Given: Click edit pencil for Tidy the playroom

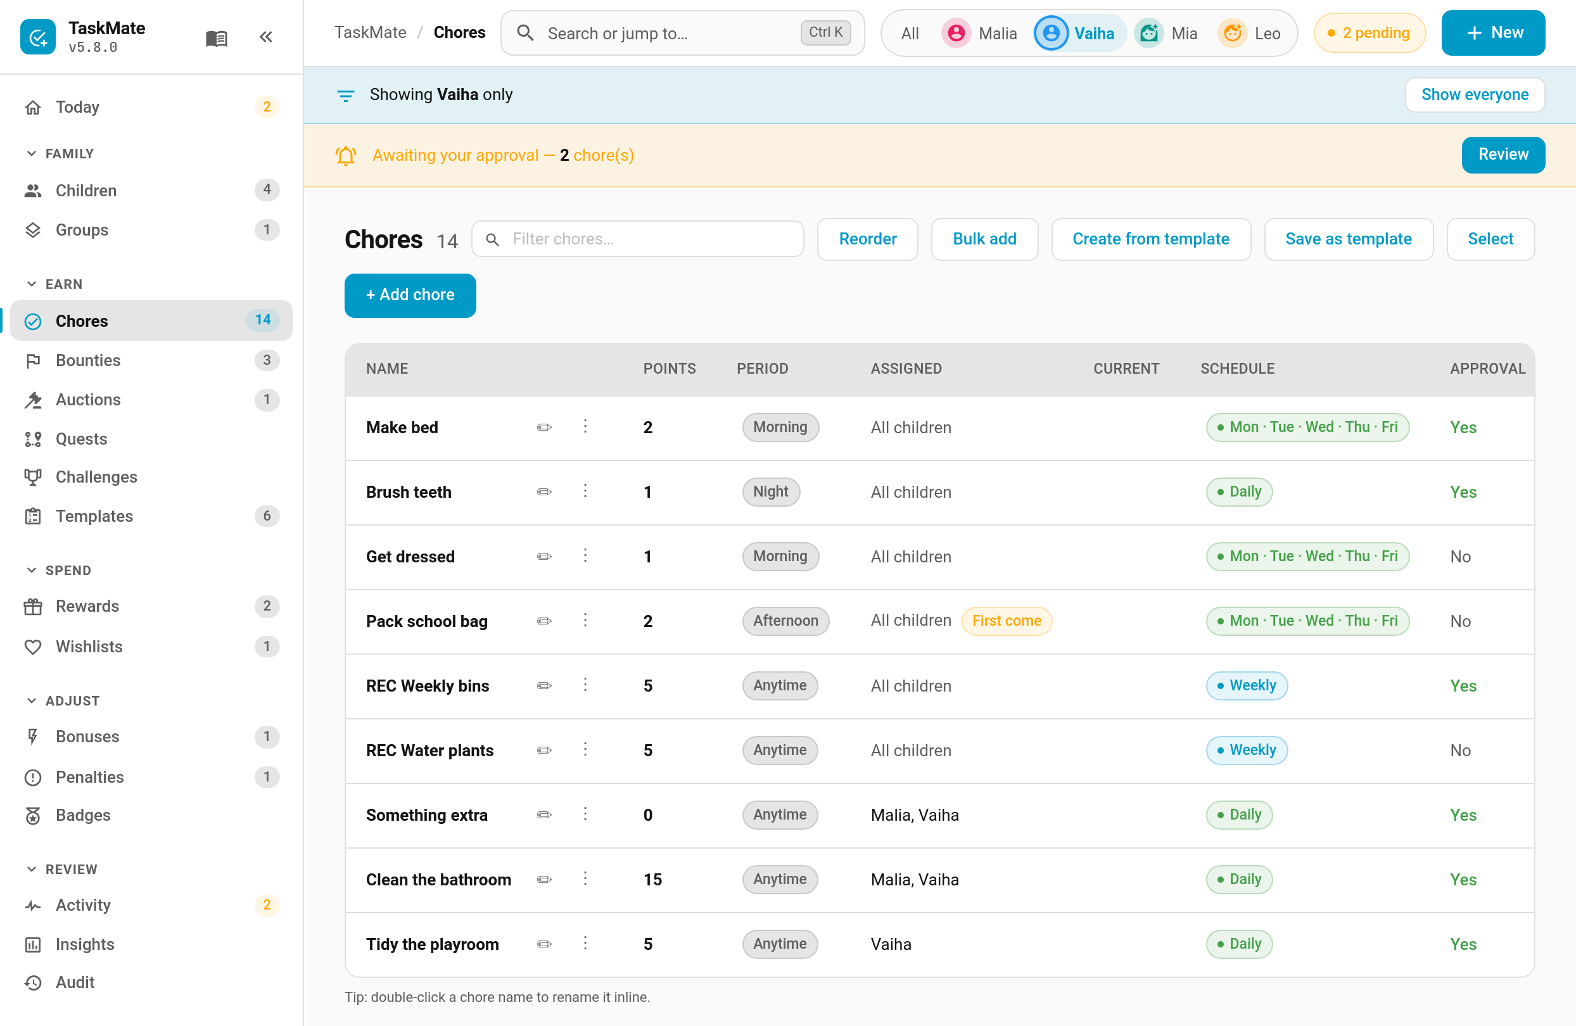Looking at the screenshot, I should (x=544, y=944).
